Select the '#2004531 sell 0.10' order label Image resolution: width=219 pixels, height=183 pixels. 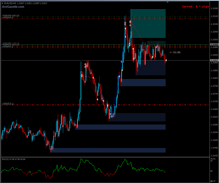click(x=11, y=45)
